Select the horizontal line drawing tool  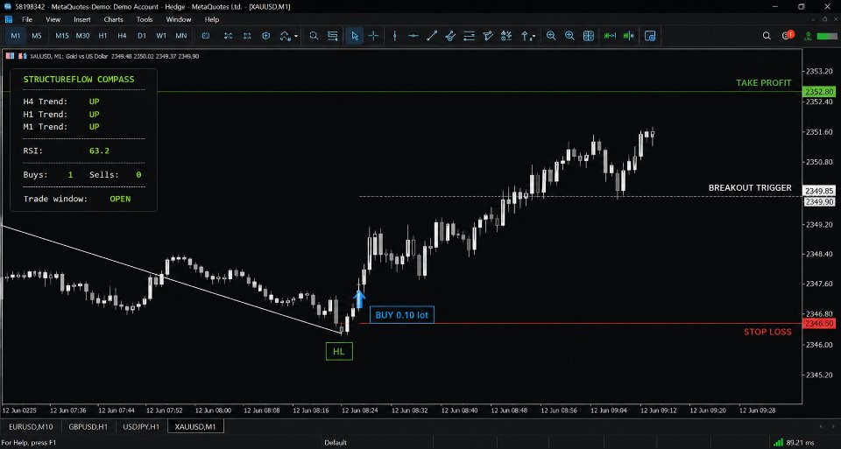[413, 36]
